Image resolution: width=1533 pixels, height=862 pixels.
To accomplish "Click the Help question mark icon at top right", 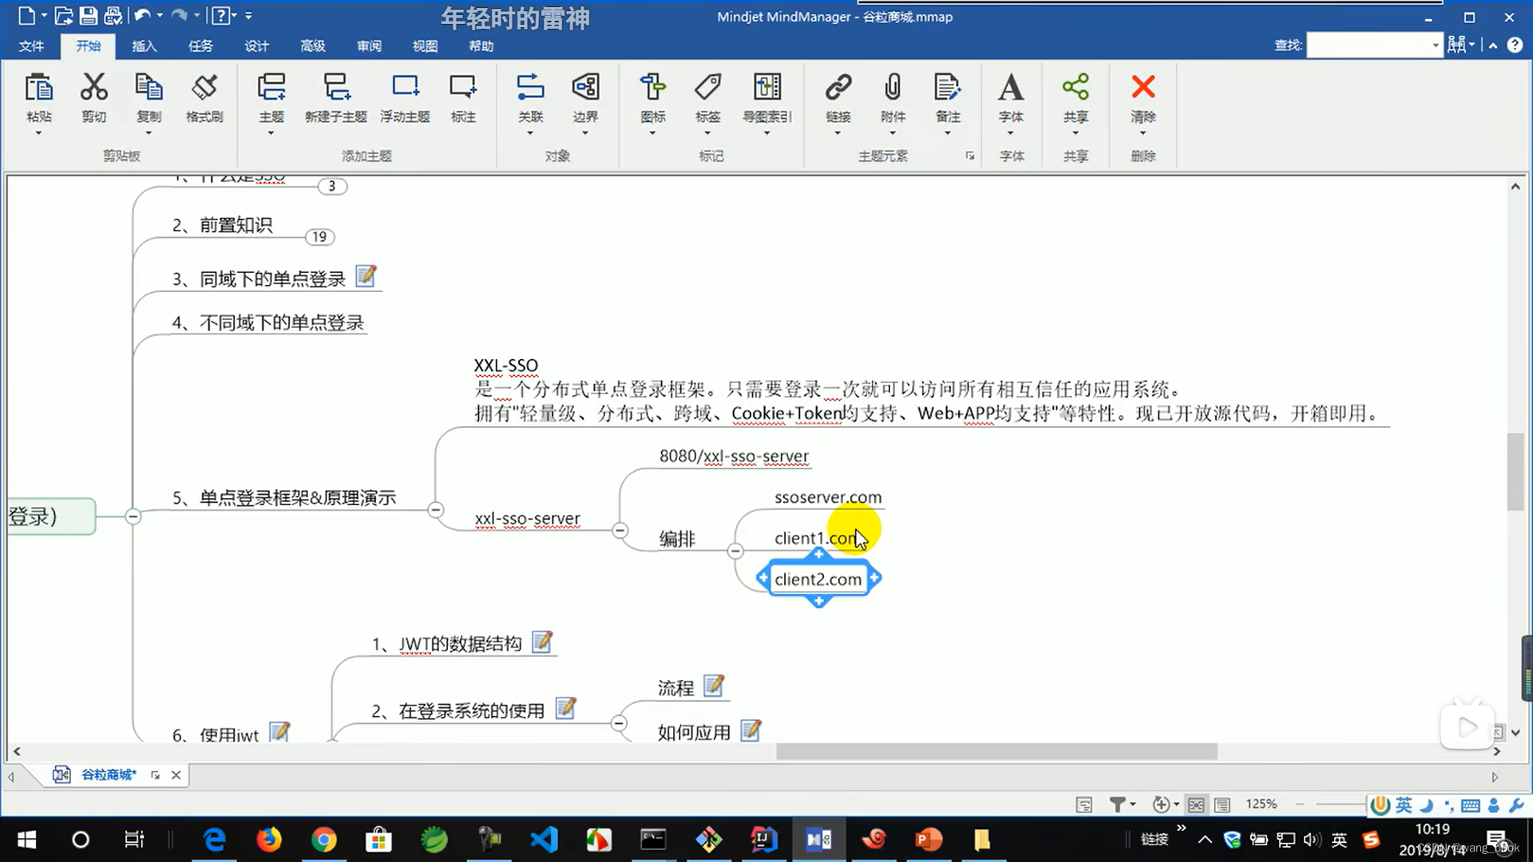I will (x=1515, y=45).
